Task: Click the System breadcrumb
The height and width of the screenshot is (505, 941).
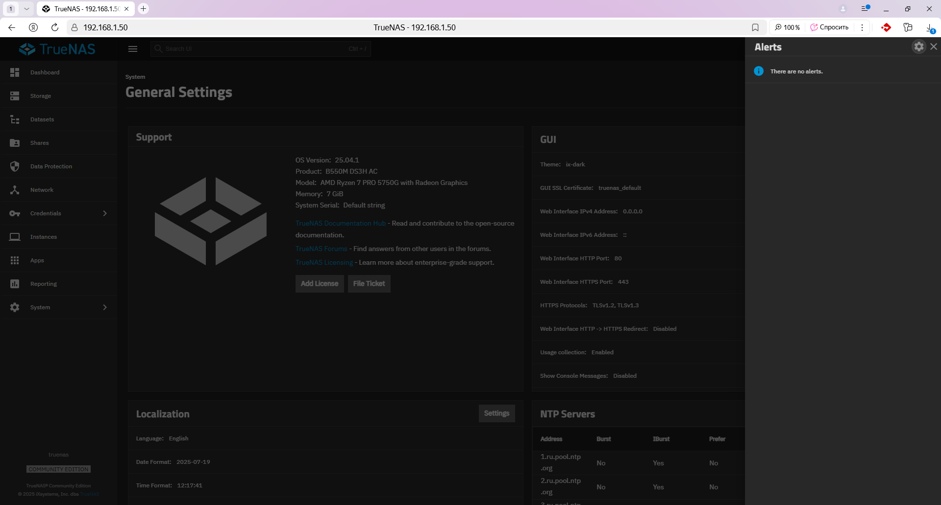Action: click(135, 77)
